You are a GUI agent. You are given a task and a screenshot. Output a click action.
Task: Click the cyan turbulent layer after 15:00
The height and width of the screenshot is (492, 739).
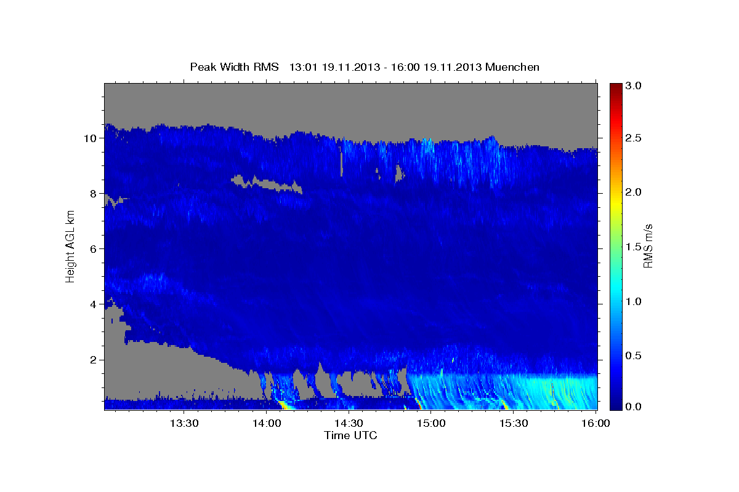[x=502, y=391]
